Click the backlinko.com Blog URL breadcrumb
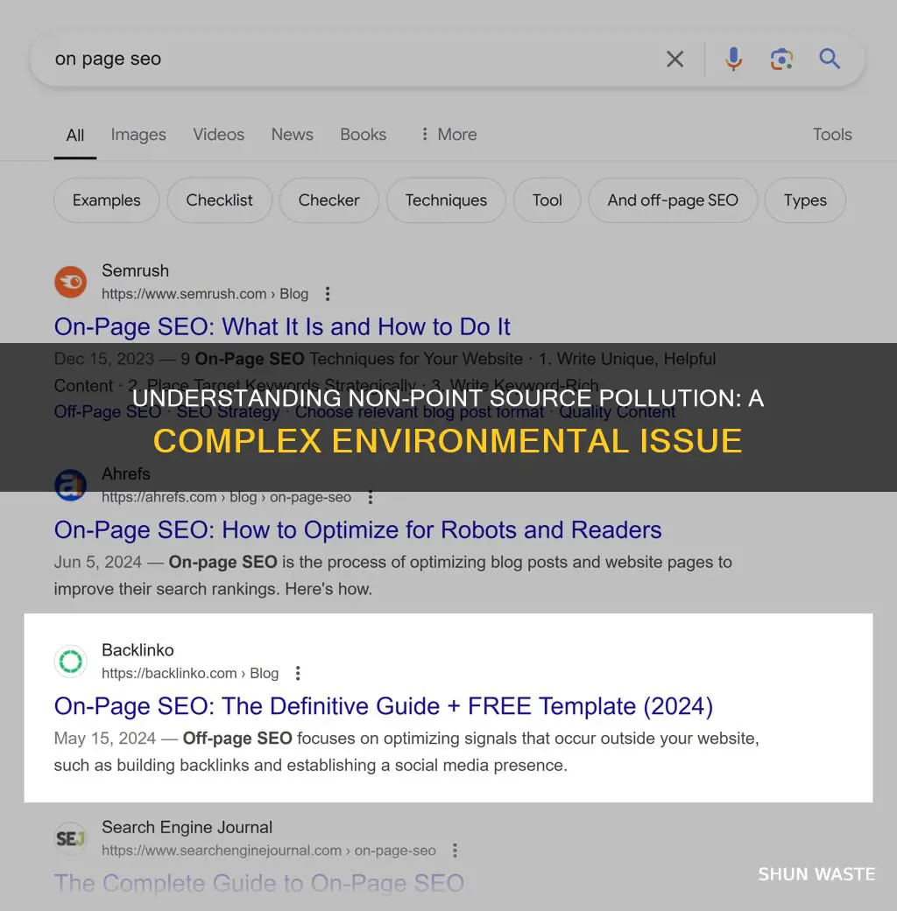Viewport: 897px width, 911px height. (x=190, y=673)
